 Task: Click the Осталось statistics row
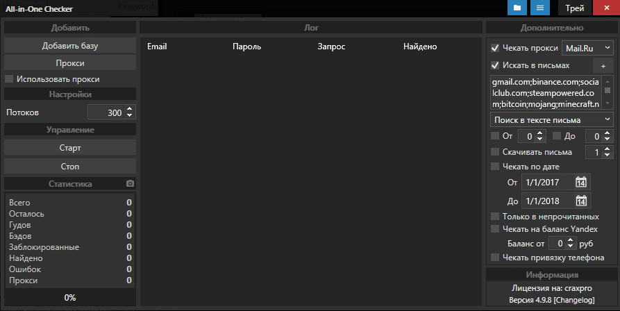coord(70,213)
